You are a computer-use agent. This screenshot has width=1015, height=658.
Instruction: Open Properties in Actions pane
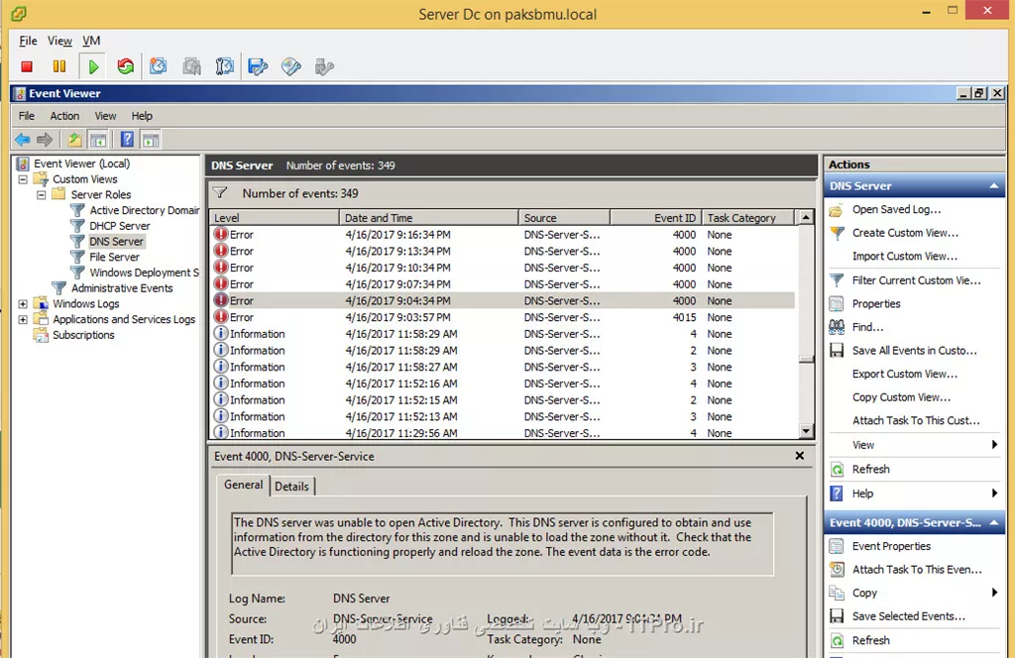click(876, 304)
